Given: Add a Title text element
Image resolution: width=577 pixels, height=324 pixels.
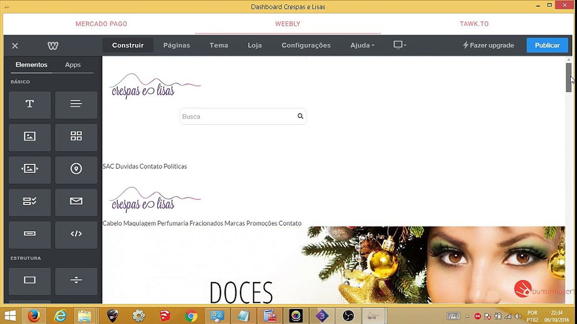Looking at the screenshot, I should (30, 105).
